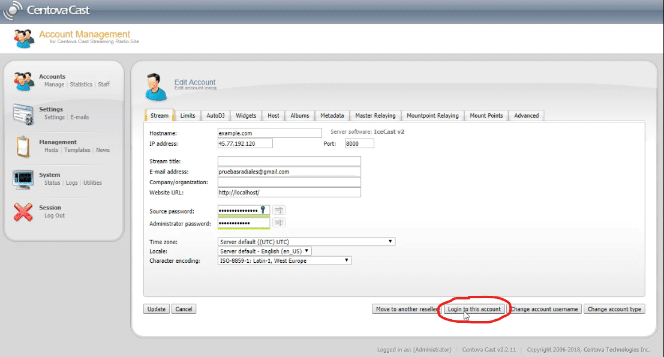Click the Administrator password field
The height and width of the screenshot is (357, 664).
(244, 223)
